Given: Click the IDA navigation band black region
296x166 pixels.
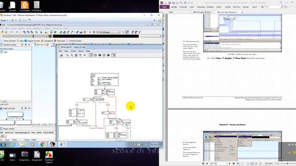Looking at the screenshot, I should [x=96, y=36].
